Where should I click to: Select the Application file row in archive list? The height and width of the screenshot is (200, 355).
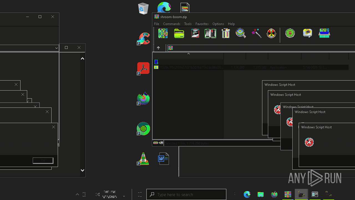251,67
